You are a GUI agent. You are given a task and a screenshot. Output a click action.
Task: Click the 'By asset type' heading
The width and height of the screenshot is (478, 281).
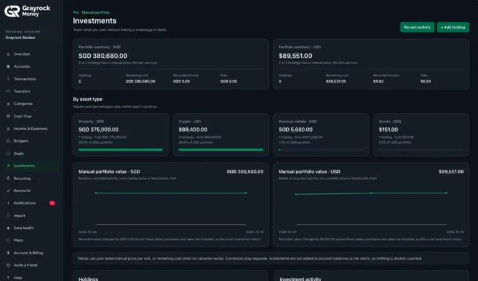pyautogui.click(x=88, y=99)
